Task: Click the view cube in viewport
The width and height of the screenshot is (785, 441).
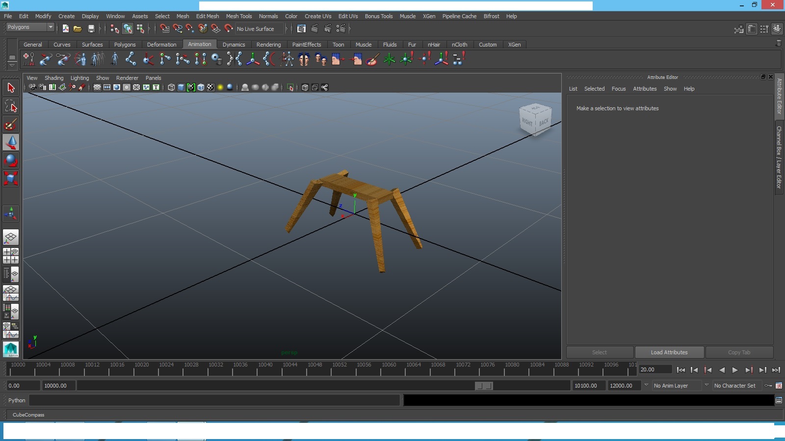Action: click(x=535, y=119)
